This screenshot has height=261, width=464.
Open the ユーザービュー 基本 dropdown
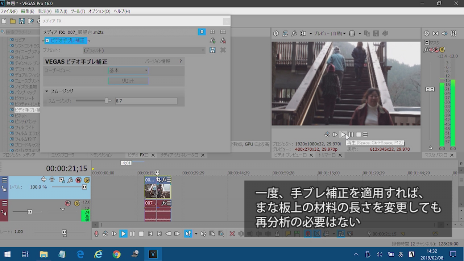[x=128, y=70]
